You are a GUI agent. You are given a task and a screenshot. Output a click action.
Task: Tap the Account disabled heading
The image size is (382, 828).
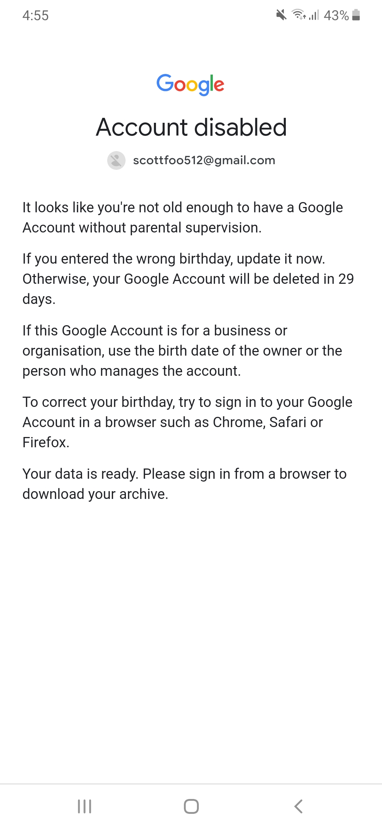(x=191, y=127)
